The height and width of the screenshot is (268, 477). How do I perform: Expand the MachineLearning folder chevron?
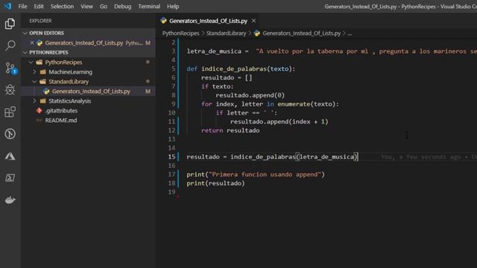point(34,71)
